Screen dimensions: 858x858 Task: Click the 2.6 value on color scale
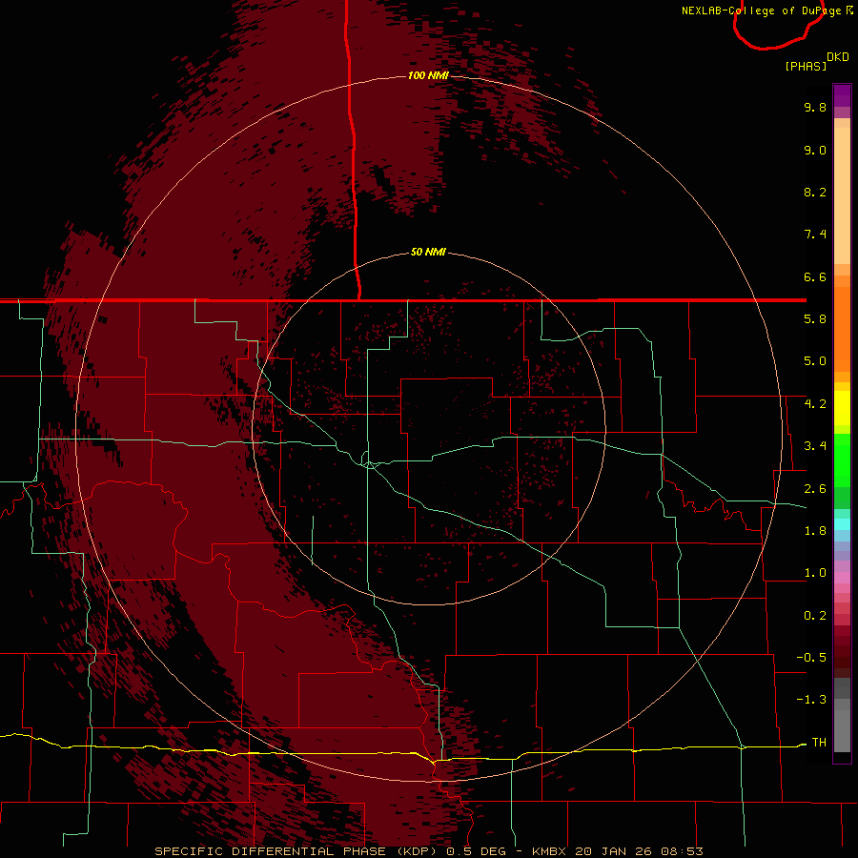pos(815,489)
